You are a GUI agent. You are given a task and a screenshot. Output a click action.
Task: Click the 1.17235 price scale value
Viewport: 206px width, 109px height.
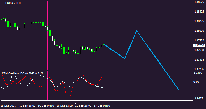pyautogui.click(x=199, y=69)
